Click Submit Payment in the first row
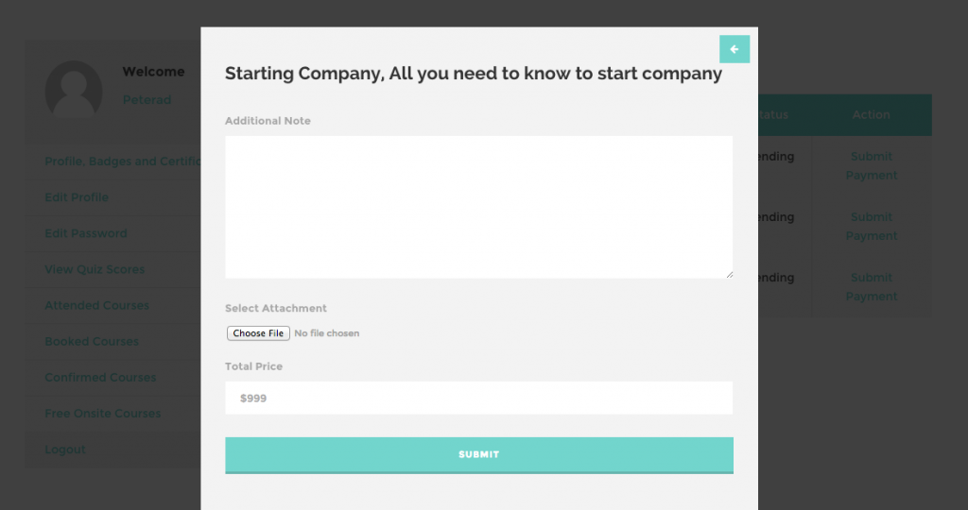Viewport: 968px width, 510px height. point(872,165)
